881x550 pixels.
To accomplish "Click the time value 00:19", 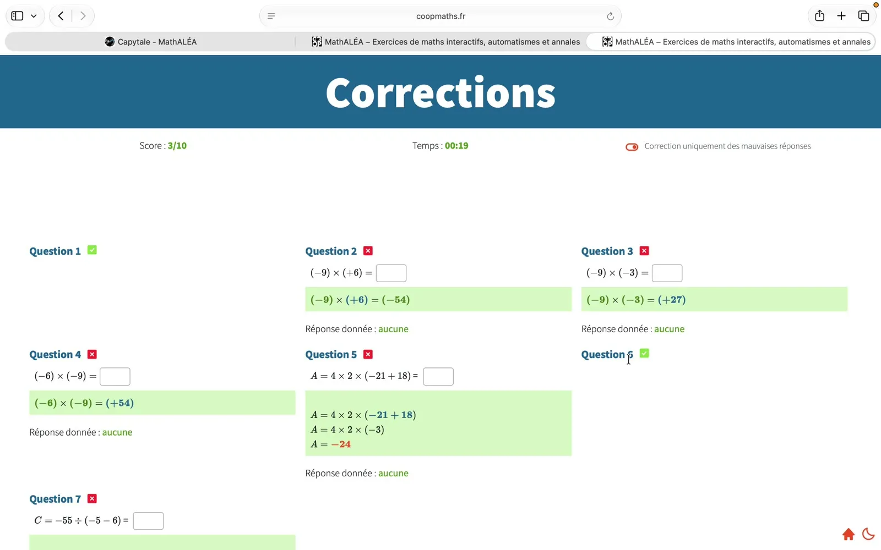I will click(x=456, y=146).
